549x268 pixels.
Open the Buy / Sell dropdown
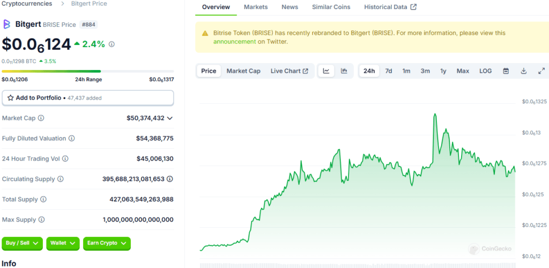pos(23,243)
